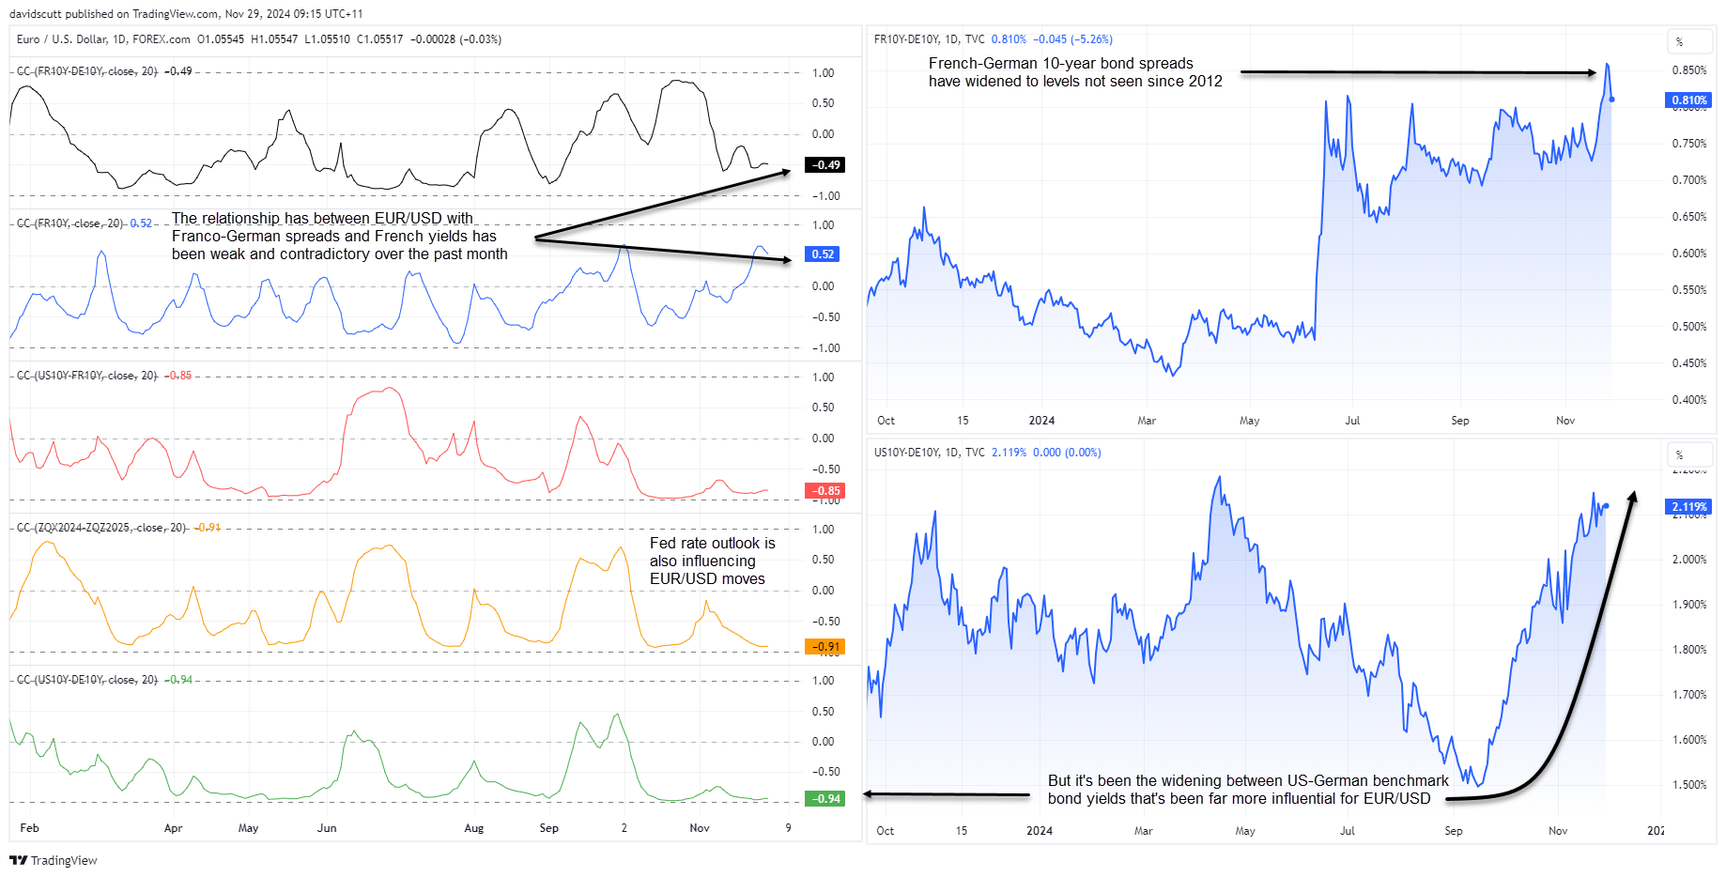Image resolution: width=1726 pixels, height=877 pixels.
Task: Click '2024' on the FR10Y-DE10Y time axis
Action: (x=1041, y=421)
